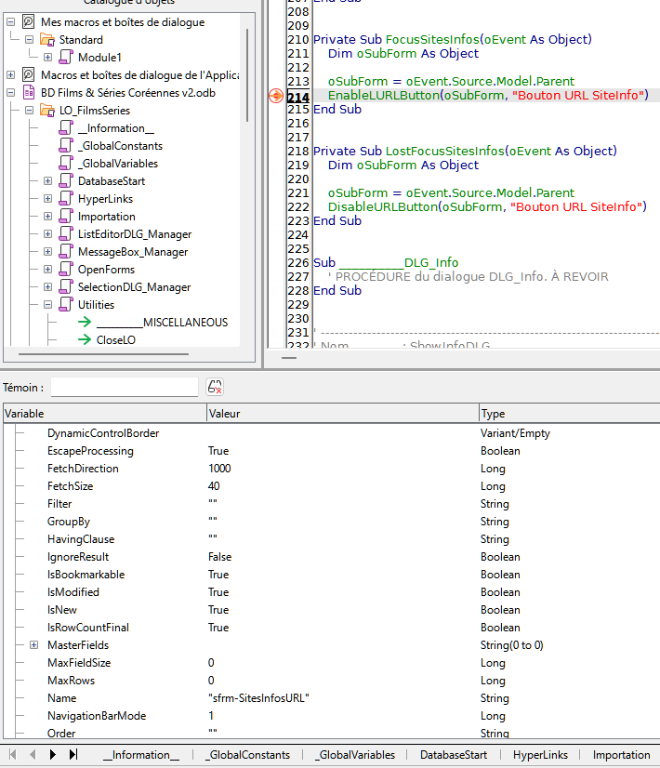Select the IsModified variable row
The height and width of the screenshot is (768, 660).
(x=332, y=591)
